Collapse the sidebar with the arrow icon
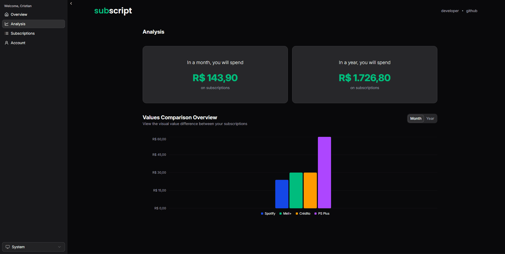The image size is (505, 254). [71, 3]
